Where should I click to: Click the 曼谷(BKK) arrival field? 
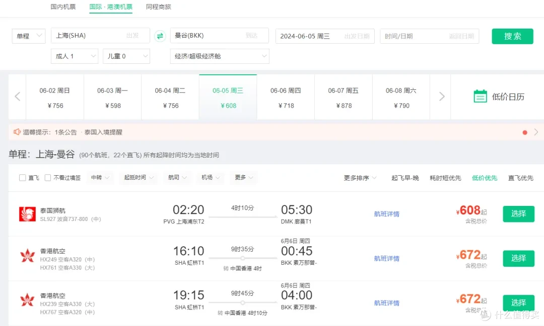(x=220, y=36)
